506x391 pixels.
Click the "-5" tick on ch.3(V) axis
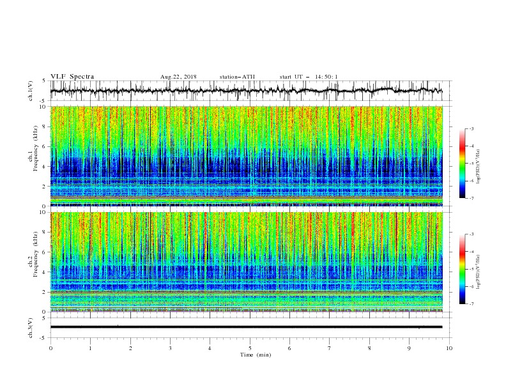[43, 338]
